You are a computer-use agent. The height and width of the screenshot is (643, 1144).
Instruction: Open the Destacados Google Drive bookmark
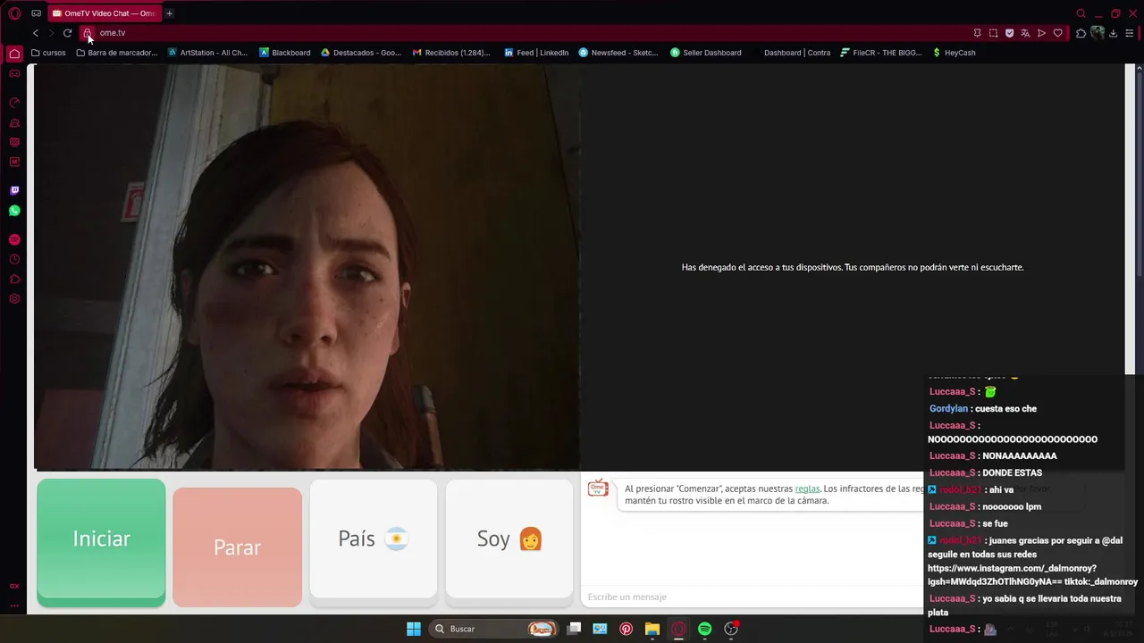click(x=361, y=53)
